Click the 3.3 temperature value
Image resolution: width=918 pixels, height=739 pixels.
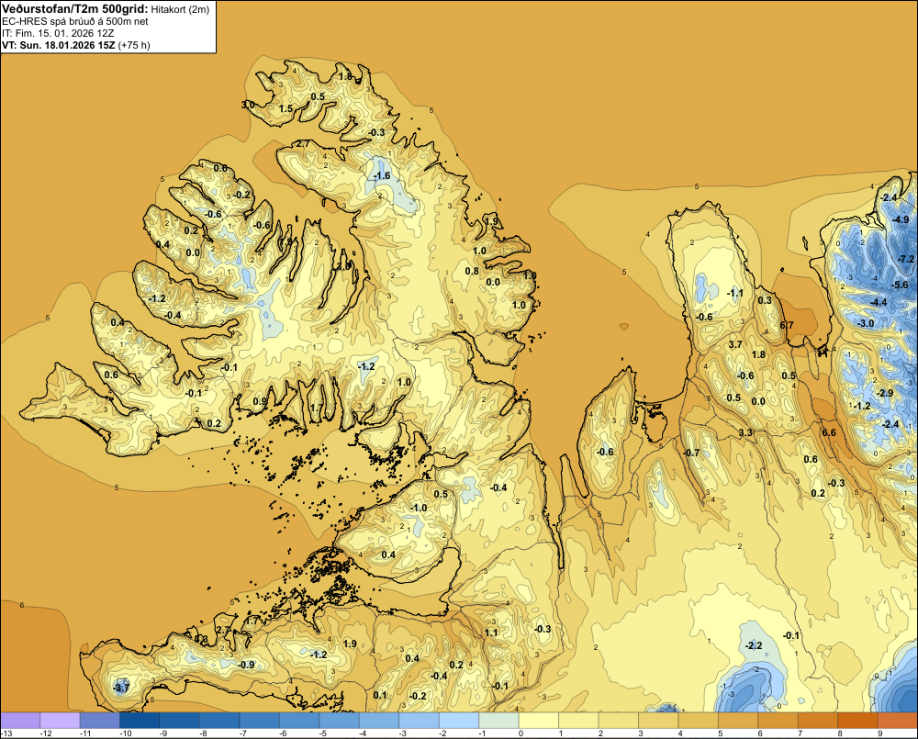[745, 432]
